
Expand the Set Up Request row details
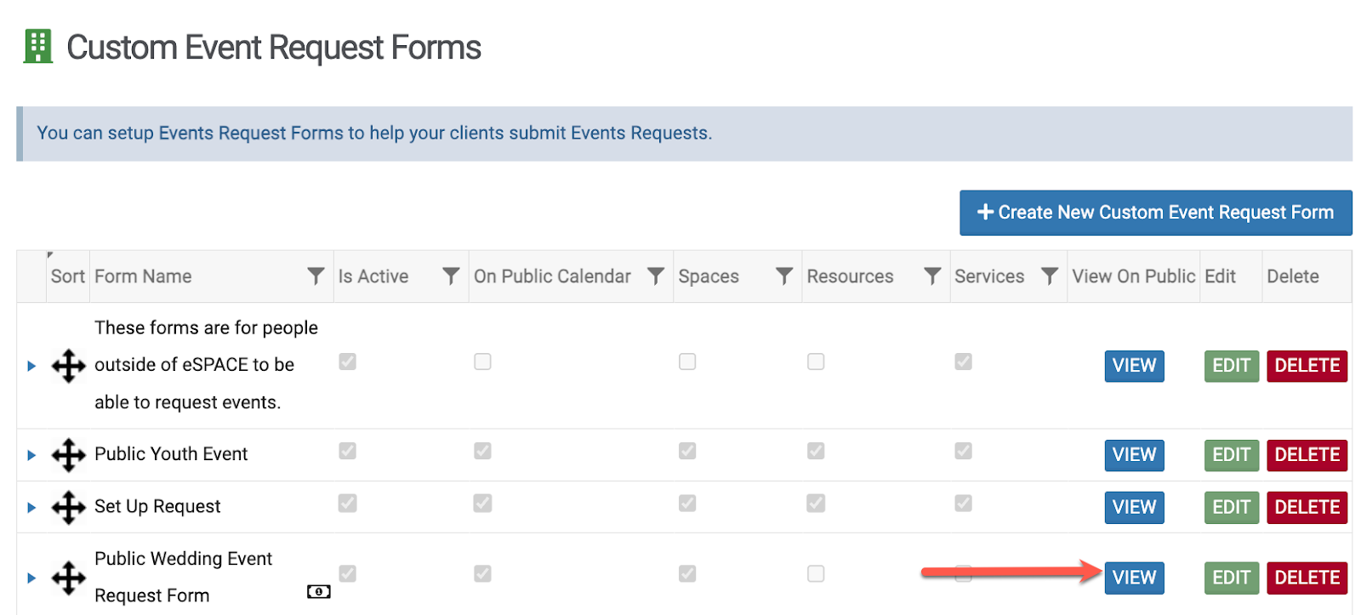[31, 508]
